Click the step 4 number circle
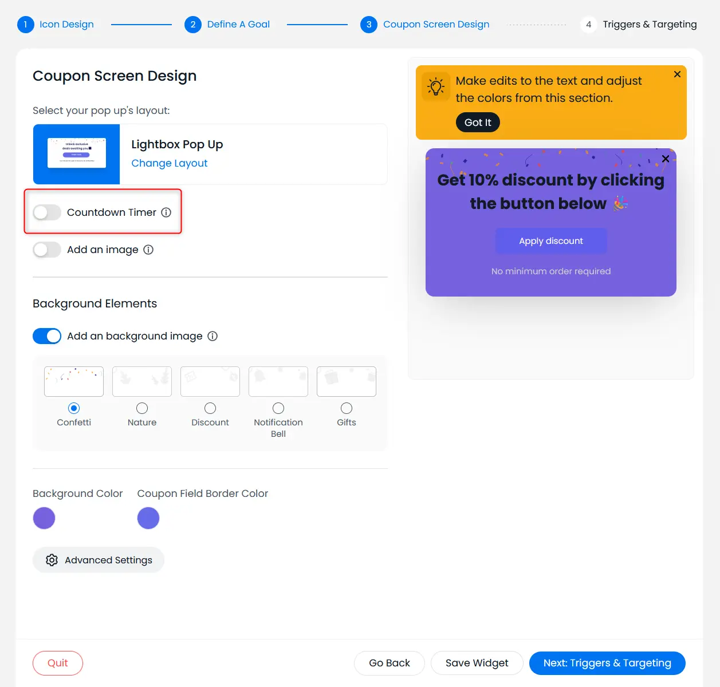Image resolution: width=720 pixels, height=687 pixels. click(588, 25)
